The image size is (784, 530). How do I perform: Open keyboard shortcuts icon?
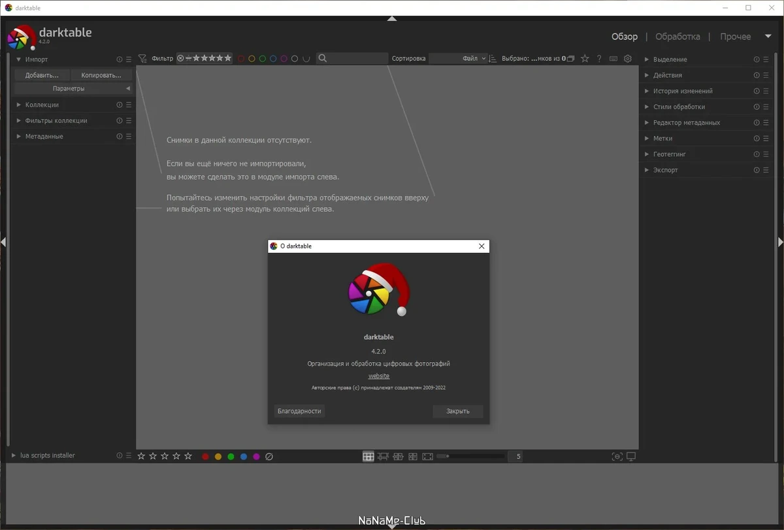[613, 59]
